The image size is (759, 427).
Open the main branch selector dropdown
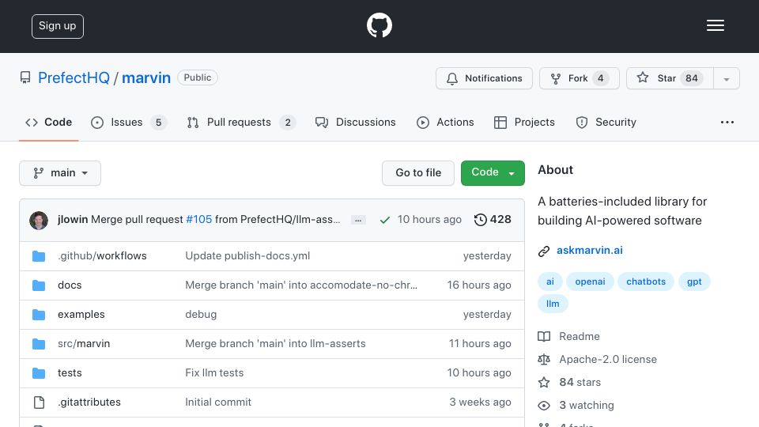60,173
